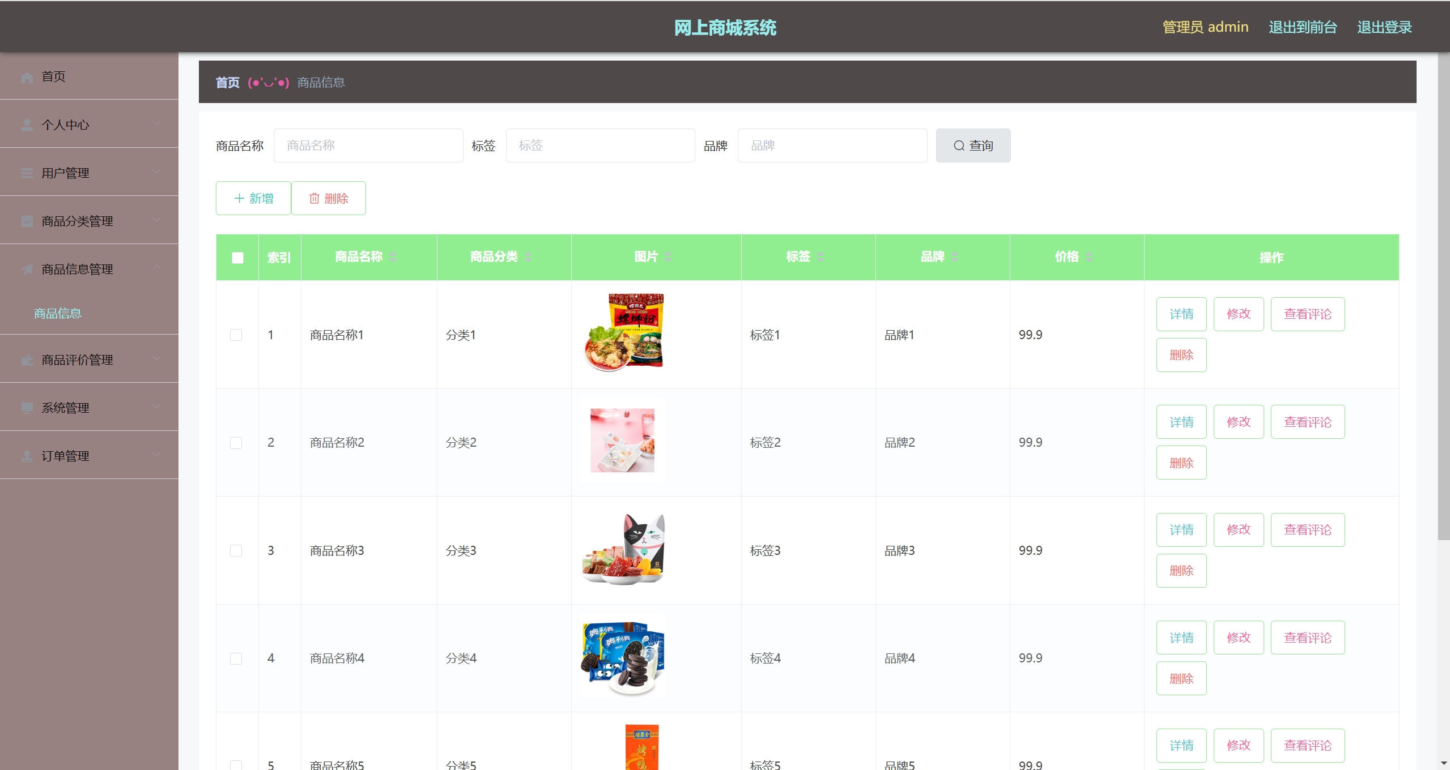Check the checkbox for row 商品名称3
Image resolution: width=1450 pixels, height=770 pixels.
pyautogui.click(x=236, y=551)
